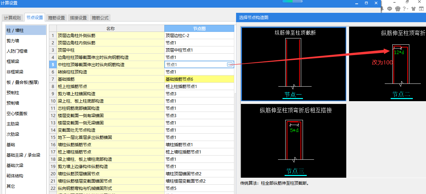Click the upload window icon at top right
This screenshot has width=426, height=194.
pyautogui.click(x=422, y=9)
